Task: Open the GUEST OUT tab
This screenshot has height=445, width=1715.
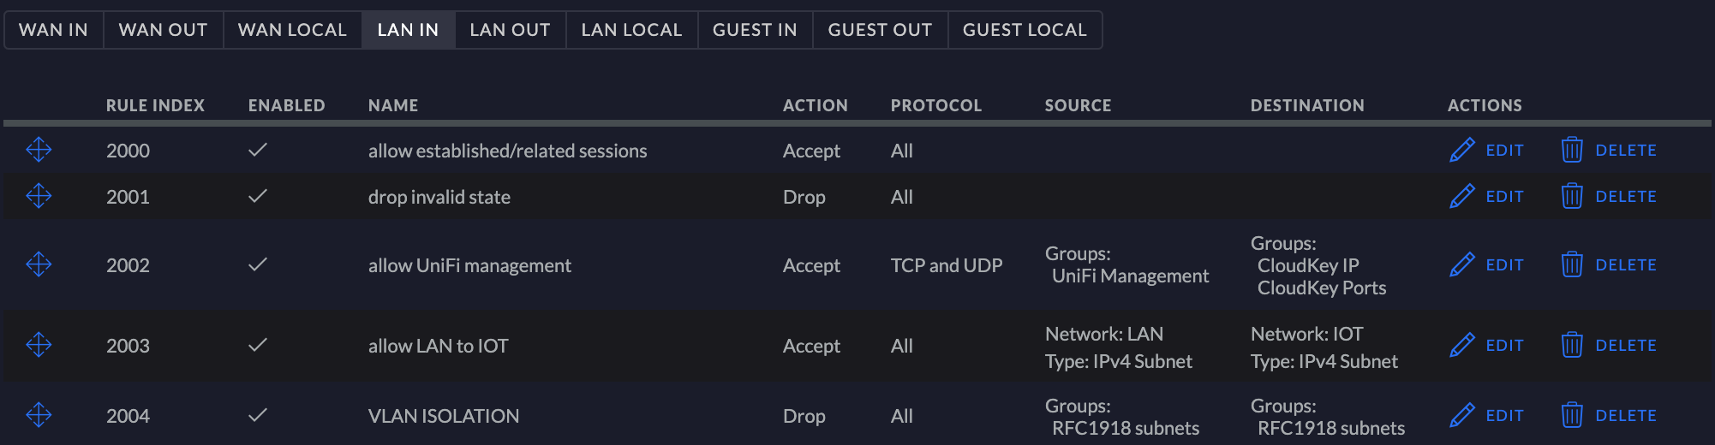Action: [880, 30]
